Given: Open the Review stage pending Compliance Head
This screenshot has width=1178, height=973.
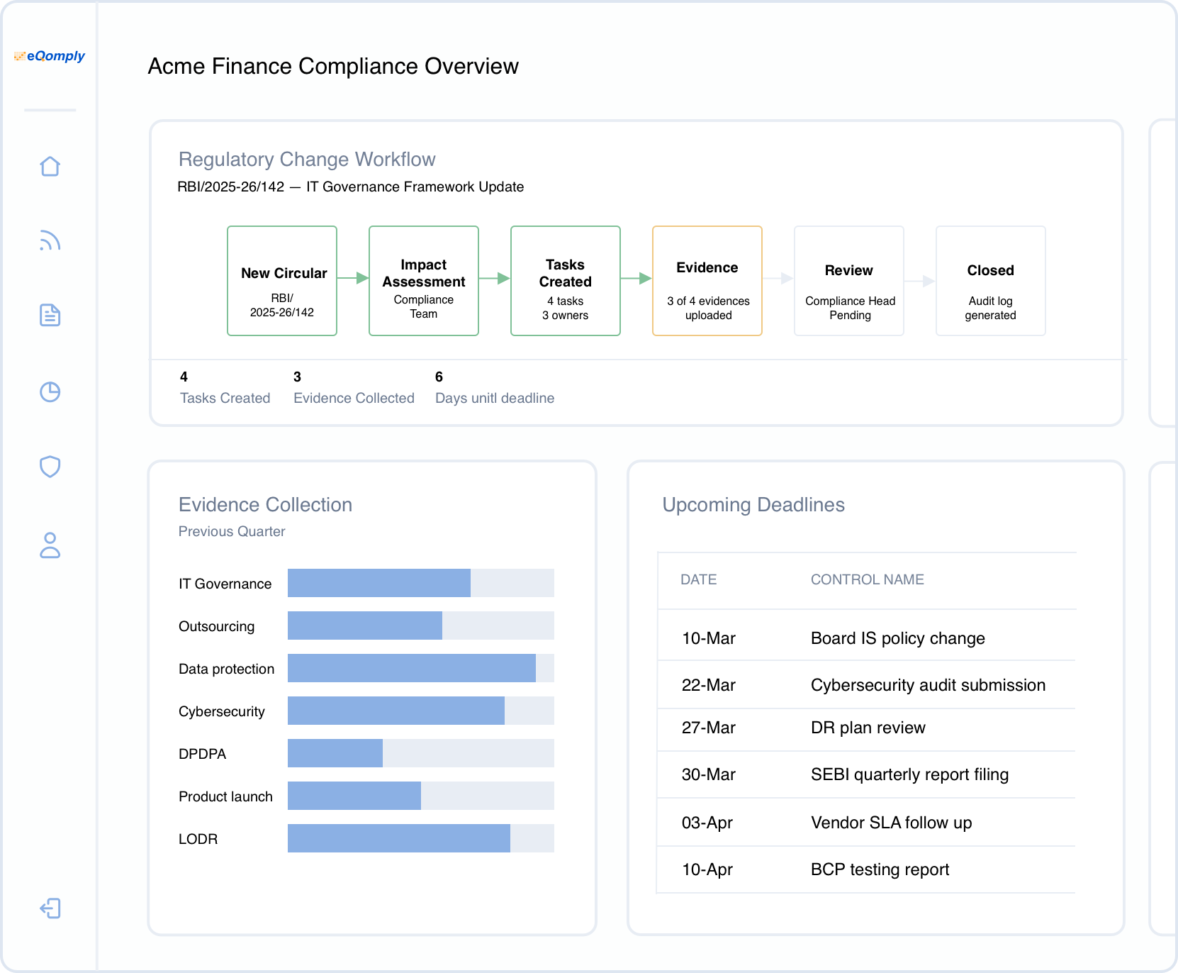Looking at the screenshot, I should click(x=848, y=281).
